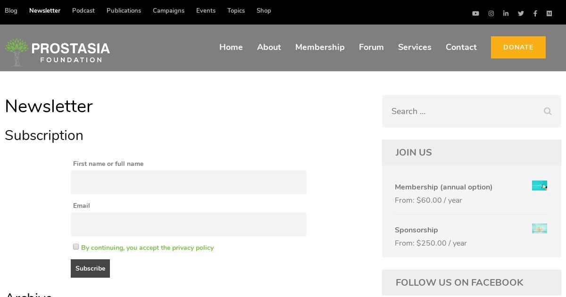Viewport: 566px width, 297px height.
Task: Click the Prostasia Foundation tree logo
Action: [17, 52]
